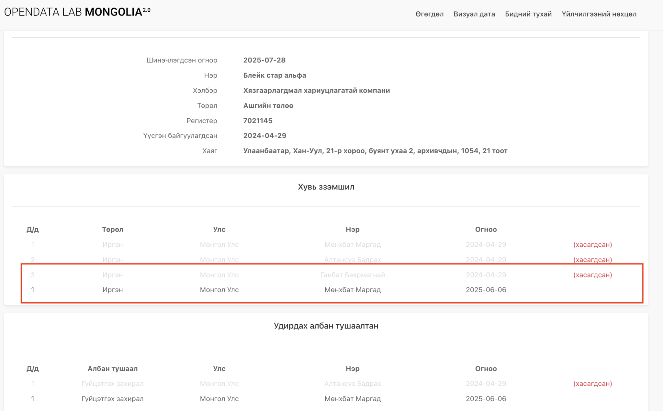
Task: Open the Визуал дата menu item
Action: (474, 14)
